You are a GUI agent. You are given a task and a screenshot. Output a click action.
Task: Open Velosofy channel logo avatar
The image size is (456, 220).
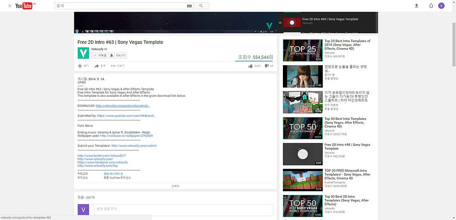(83, 53)
